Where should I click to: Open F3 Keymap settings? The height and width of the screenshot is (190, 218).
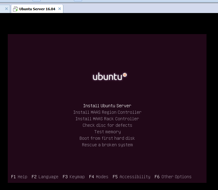pos(74,177)
